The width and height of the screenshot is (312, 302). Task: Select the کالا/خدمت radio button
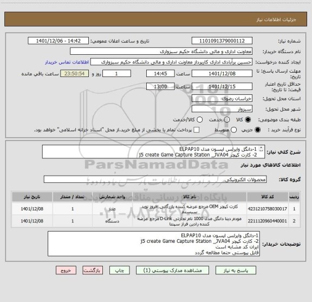[199, 119]
